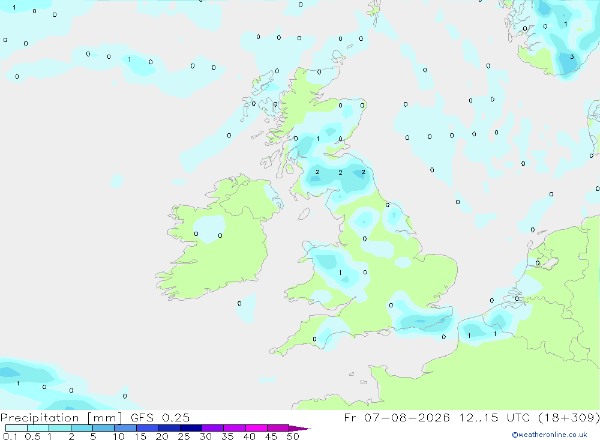Pick the 10–15 mm legend color box
This screenshot has width=600, height=440.
(x=125, y=428)
